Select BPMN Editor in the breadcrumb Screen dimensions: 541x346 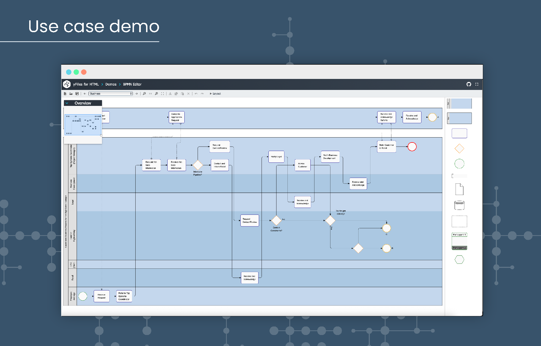click(132, 84)
